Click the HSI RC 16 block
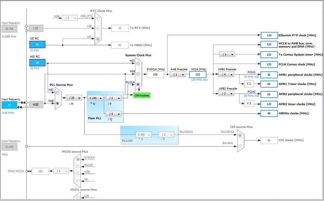This screenshot has height=201, width=324. pos(37,62)
